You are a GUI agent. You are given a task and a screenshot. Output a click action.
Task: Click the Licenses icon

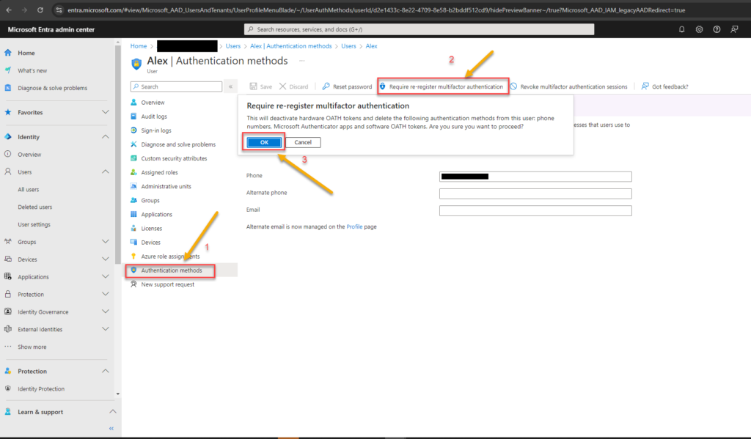[133, 229]
